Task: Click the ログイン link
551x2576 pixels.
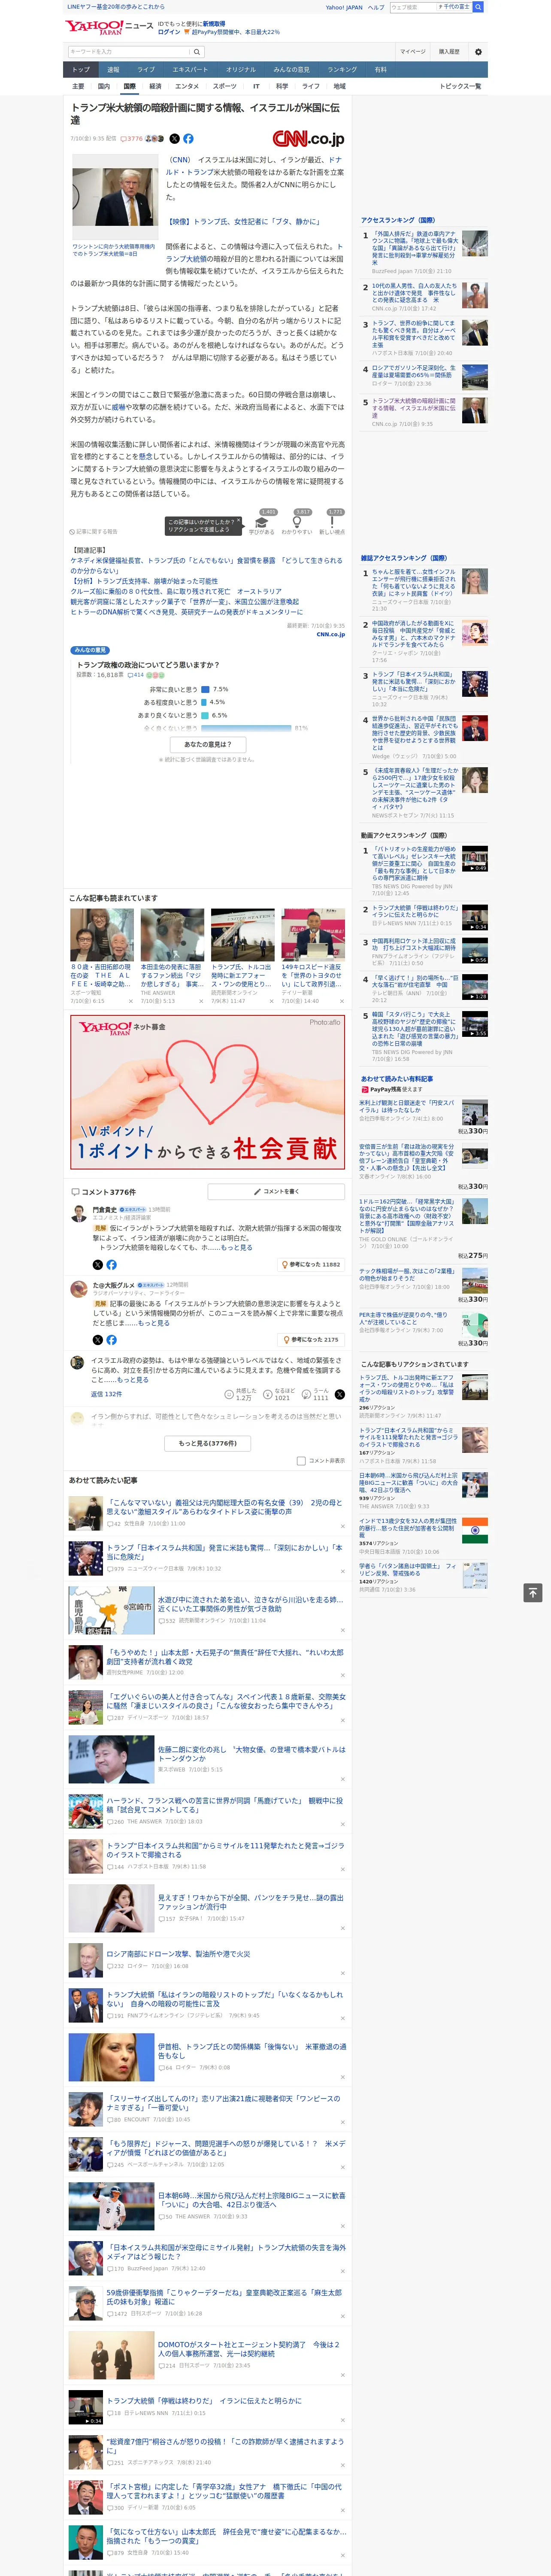Action: [169, 32]
